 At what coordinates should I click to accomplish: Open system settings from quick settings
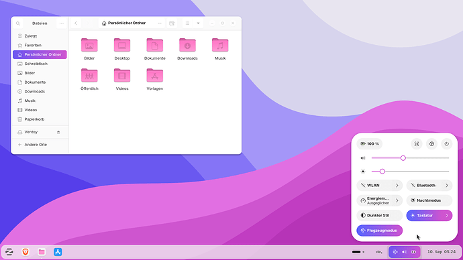431,144
